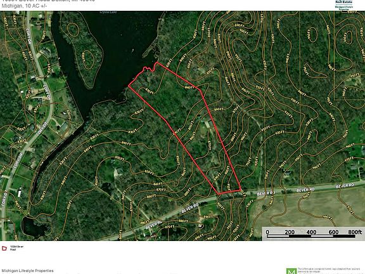Click the 200 label on the scale bar
Image resolution: width=365 pixels, height=274 pixels.
pyautogui.click(x=290, y=232)
